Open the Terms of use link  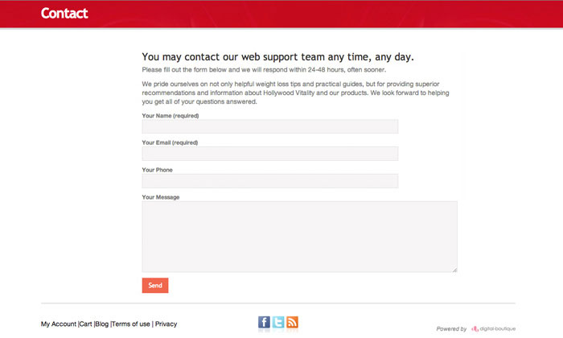131,324
